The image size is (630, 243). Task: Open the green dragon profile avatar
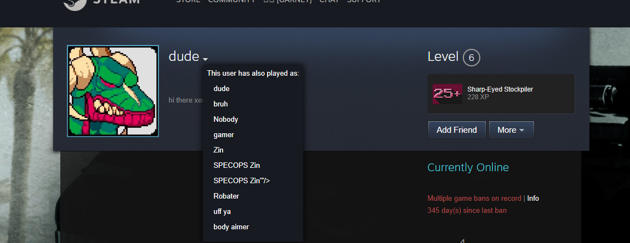tap(113, 91)
